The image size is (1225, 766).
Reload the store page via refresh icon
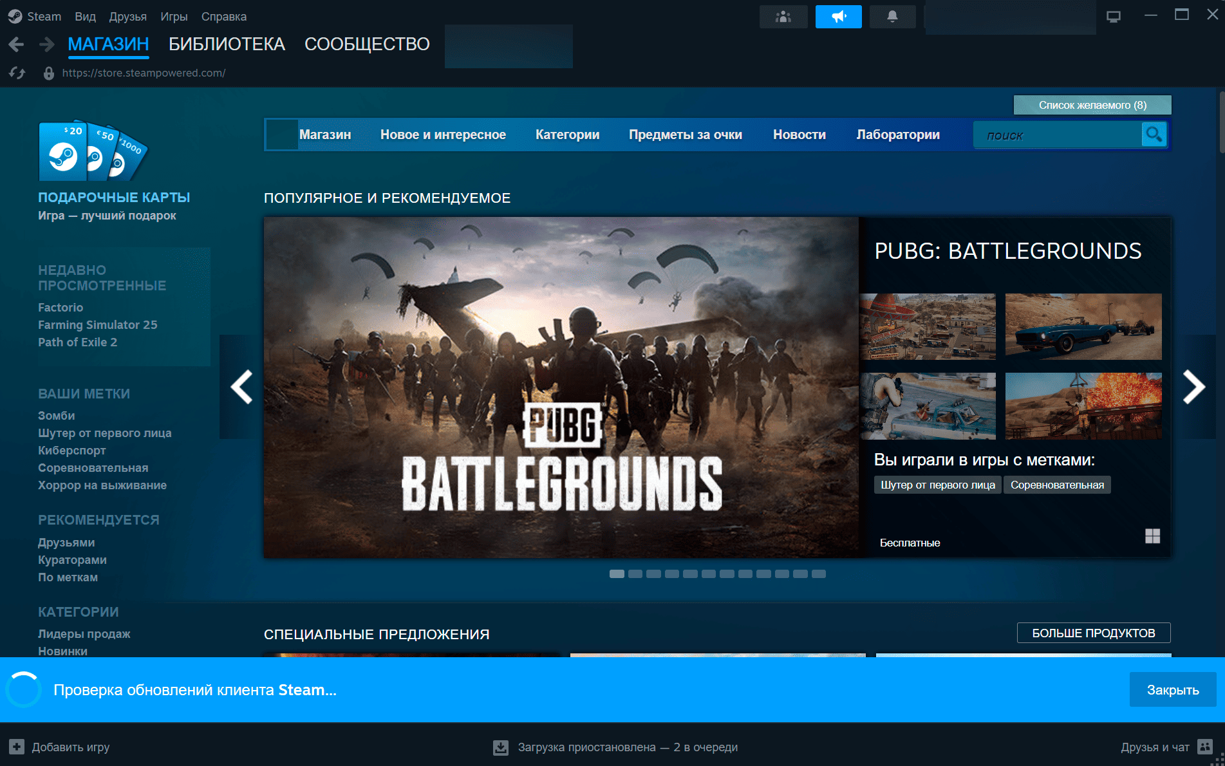(17, 73)
